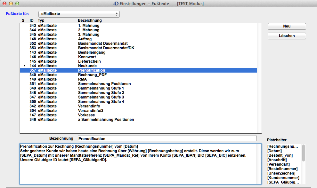Choose the [Bestellnummer] placeholder
The height and width of the screenshot is (188, 317).
pyautogui.click(x=282, y=169)
